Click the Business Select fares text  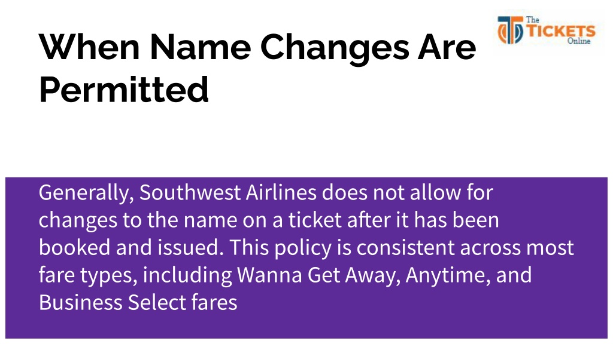pyautogui.click(x=138, y=303)
